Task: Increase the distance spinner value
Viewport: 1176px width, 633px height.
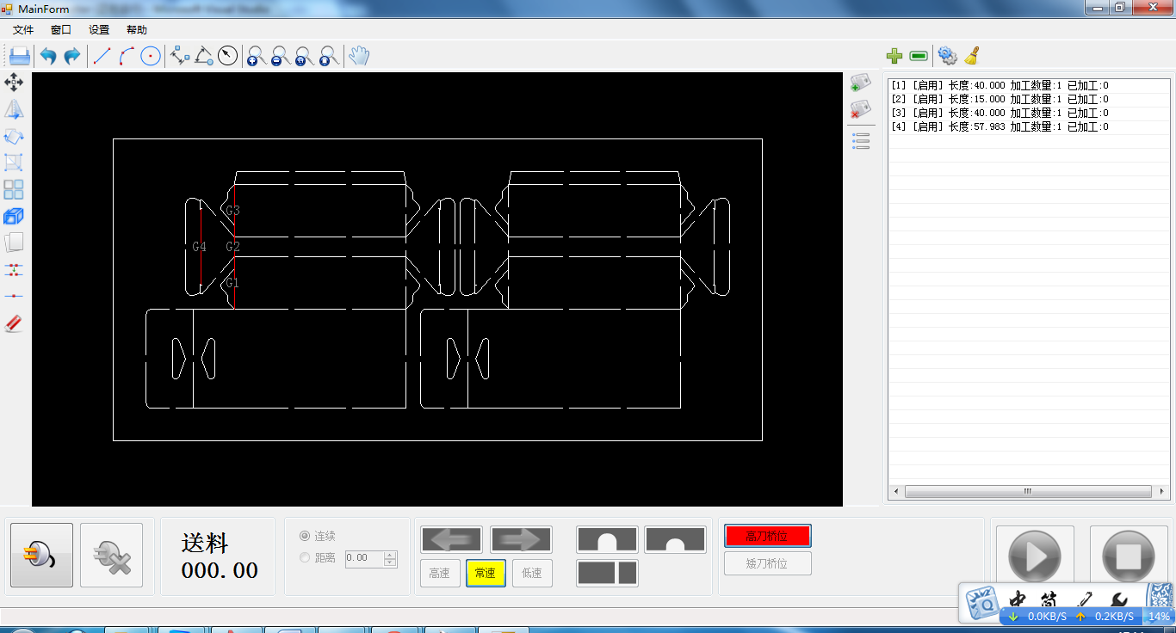Action: 391,554
